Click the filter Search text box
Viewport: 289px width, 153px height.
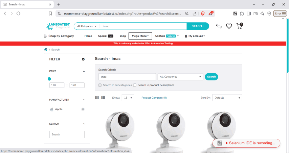click(67, 134)
